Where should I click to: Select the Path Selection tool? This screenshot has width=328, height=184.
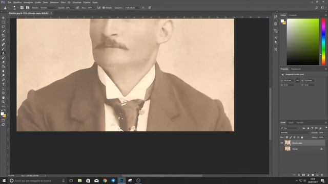(3, 88)
